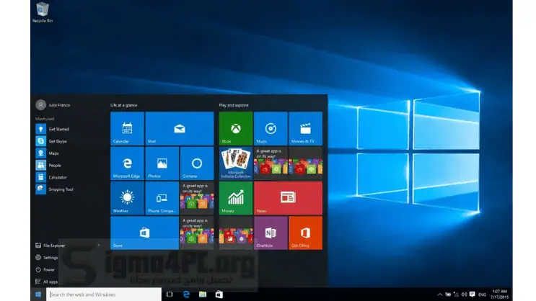Open the Microsoft Solitaire Collection tile

(x=235, y=163)
